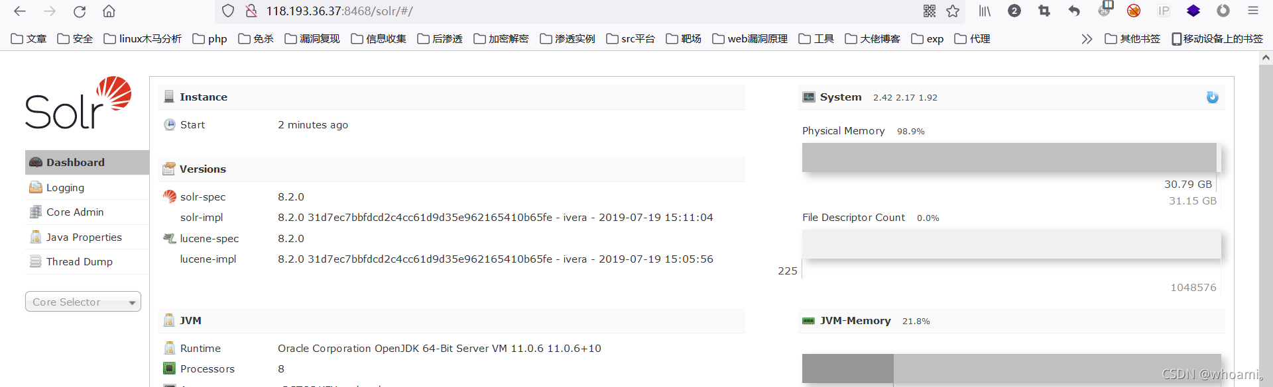Bookmark this page with the star icon
1273x387 pixels.
[x=953, y=11]
